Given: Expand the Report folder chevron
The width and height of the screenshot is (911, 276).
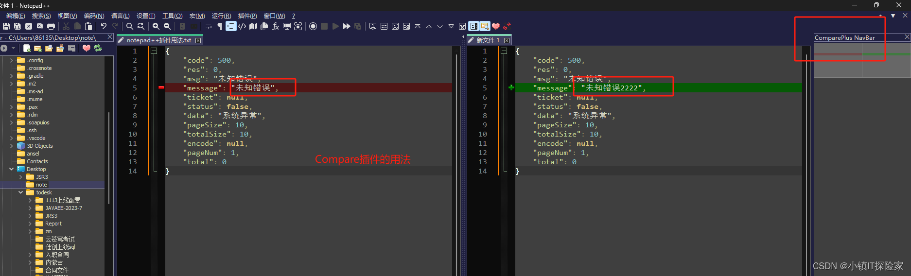Looking at the screenshot, I should pos(30,224).
